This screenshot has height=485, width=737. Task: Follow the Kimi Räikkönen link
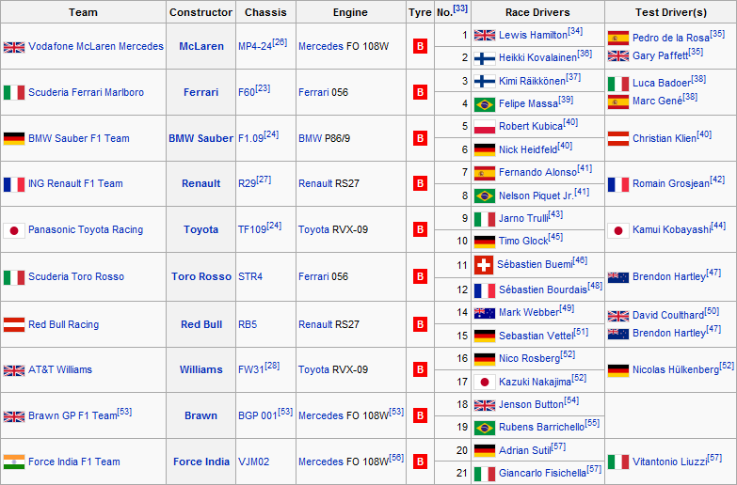pyautogui.click(x=532, y=81)
